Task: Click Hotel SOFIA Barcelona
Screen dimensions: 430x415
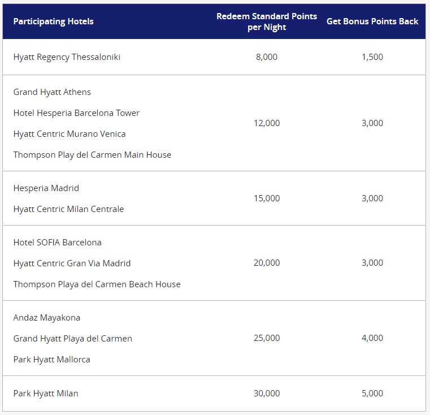Action: 58,243
